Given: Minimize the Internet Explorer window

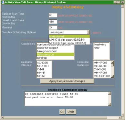Looking at the screenshot, I should coord(115,2).
